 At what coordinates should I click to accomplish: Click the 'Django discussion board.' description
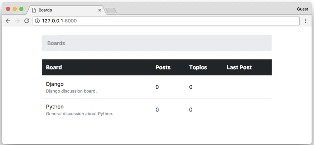pos(71,91)
